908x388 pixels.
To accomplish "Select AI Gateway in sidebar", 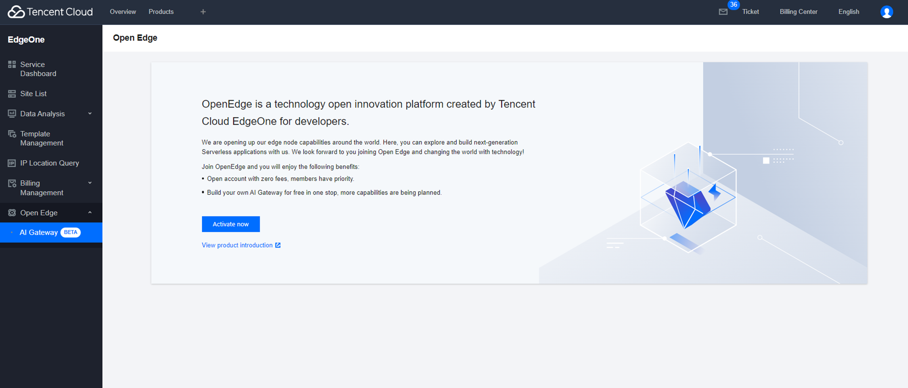I will pyautogui.click(x=51, y=232).
